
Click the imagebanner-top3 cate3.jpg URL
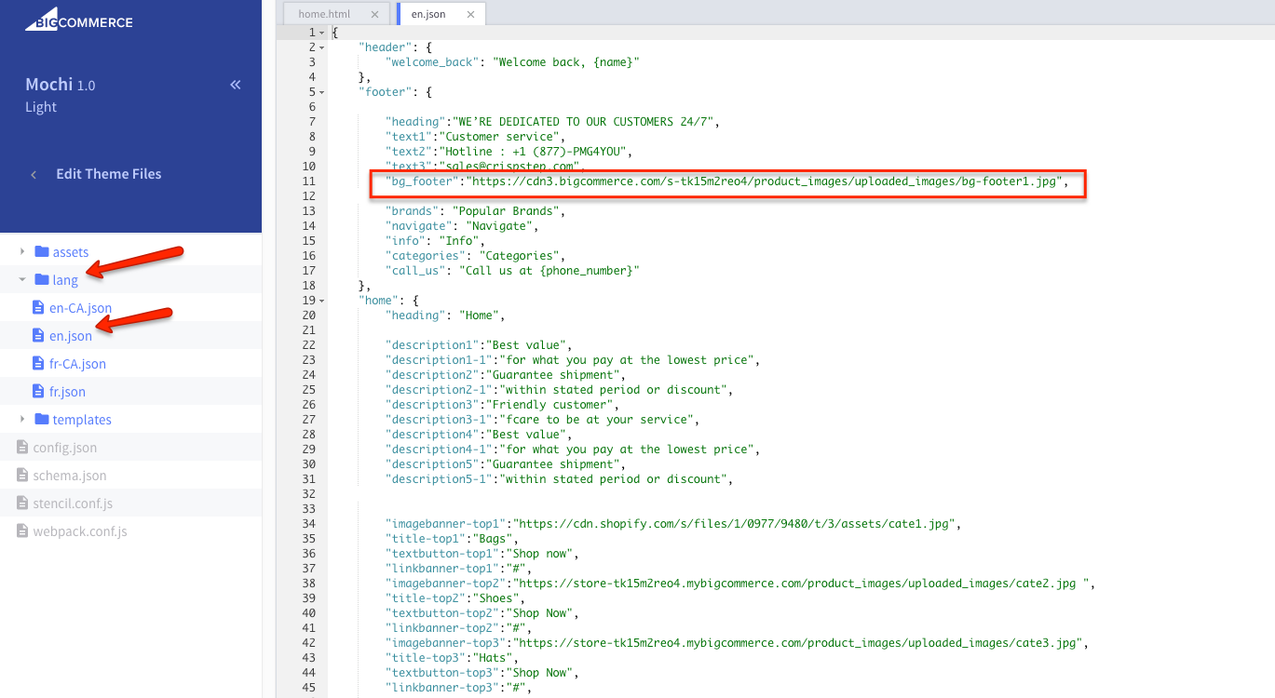pos(798,643)
